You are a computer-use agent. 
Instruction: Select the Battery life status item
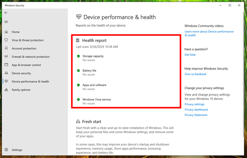pos(89,71)
